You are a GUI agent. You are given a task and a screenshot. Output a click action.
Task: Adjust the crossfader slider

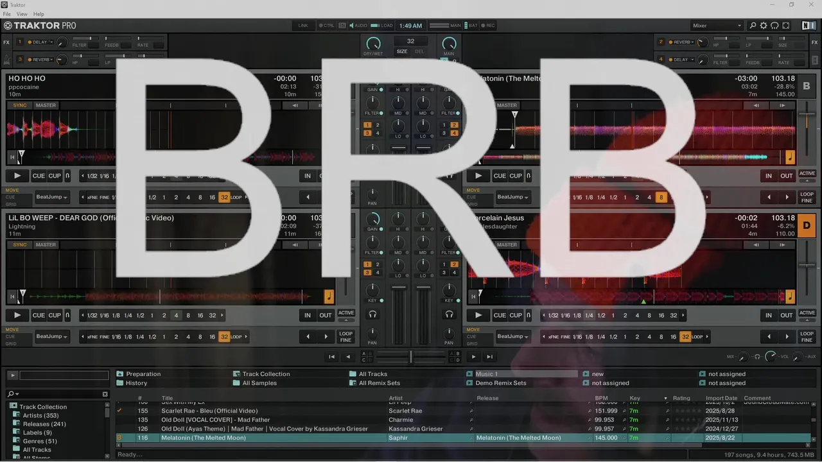411,357
